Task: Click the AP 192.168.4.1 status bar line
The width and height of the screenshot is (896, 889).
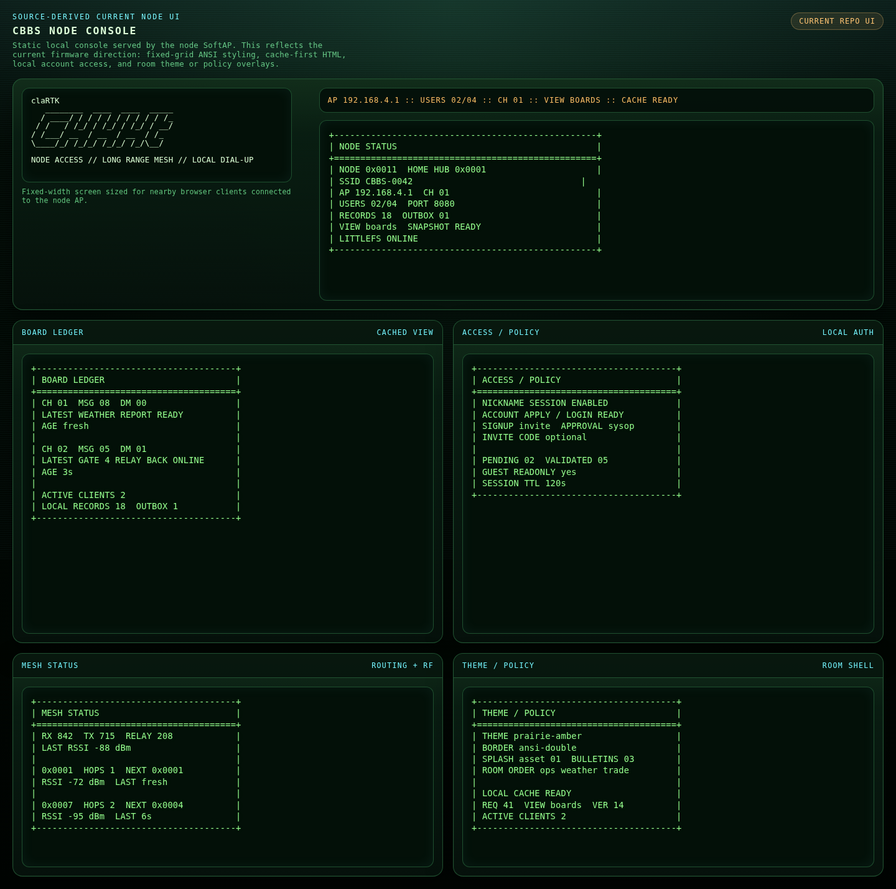Action: [x=503, y=100]
